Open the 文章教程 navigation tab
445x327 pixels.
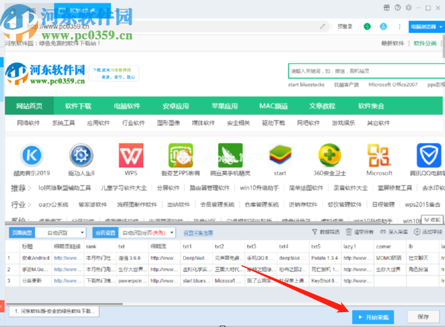point(322,106)
